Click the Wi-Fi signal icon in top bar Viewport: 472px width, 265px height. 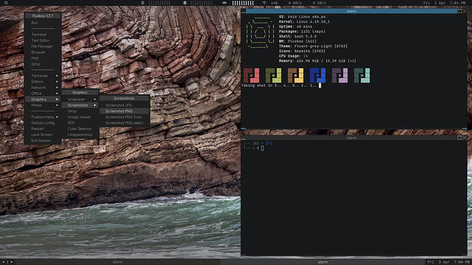coord(264,3)
